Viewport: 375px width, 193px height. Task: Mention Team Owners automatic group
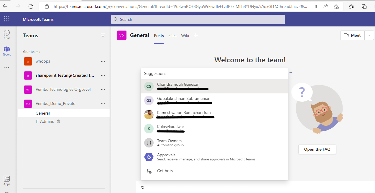pos(214,143)
